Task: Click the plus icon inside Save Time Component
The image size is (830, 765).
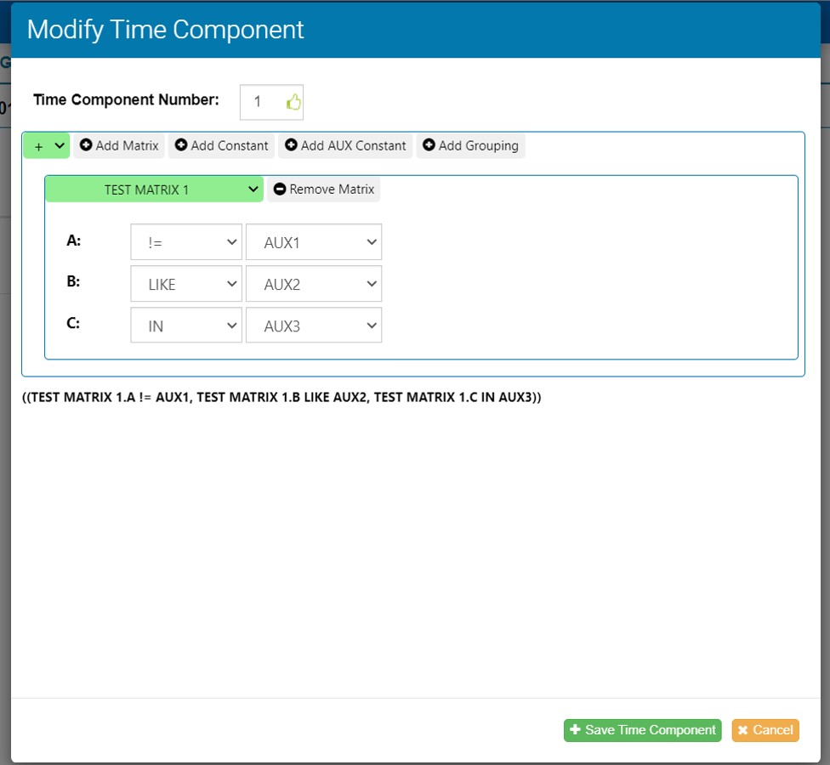Action: (576, 730)
